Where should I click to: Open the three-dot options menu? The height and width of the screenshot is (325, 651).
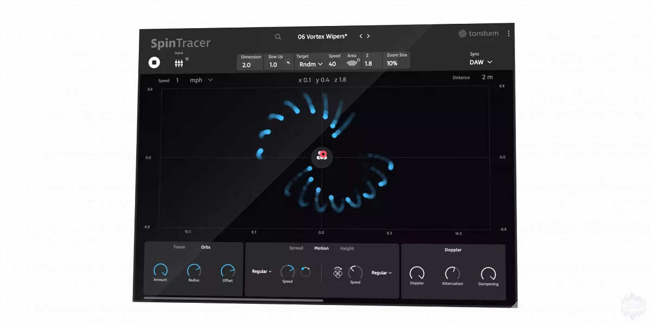pyautogui.click(x=508, y=34)
